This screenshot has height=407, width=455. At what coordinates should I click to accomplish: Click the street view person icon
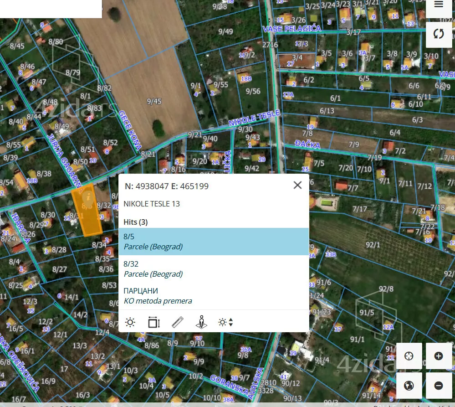point(201,322)
